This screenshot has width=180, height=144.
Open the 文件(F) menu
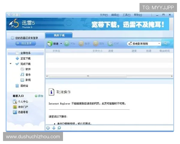click(104, 15)
